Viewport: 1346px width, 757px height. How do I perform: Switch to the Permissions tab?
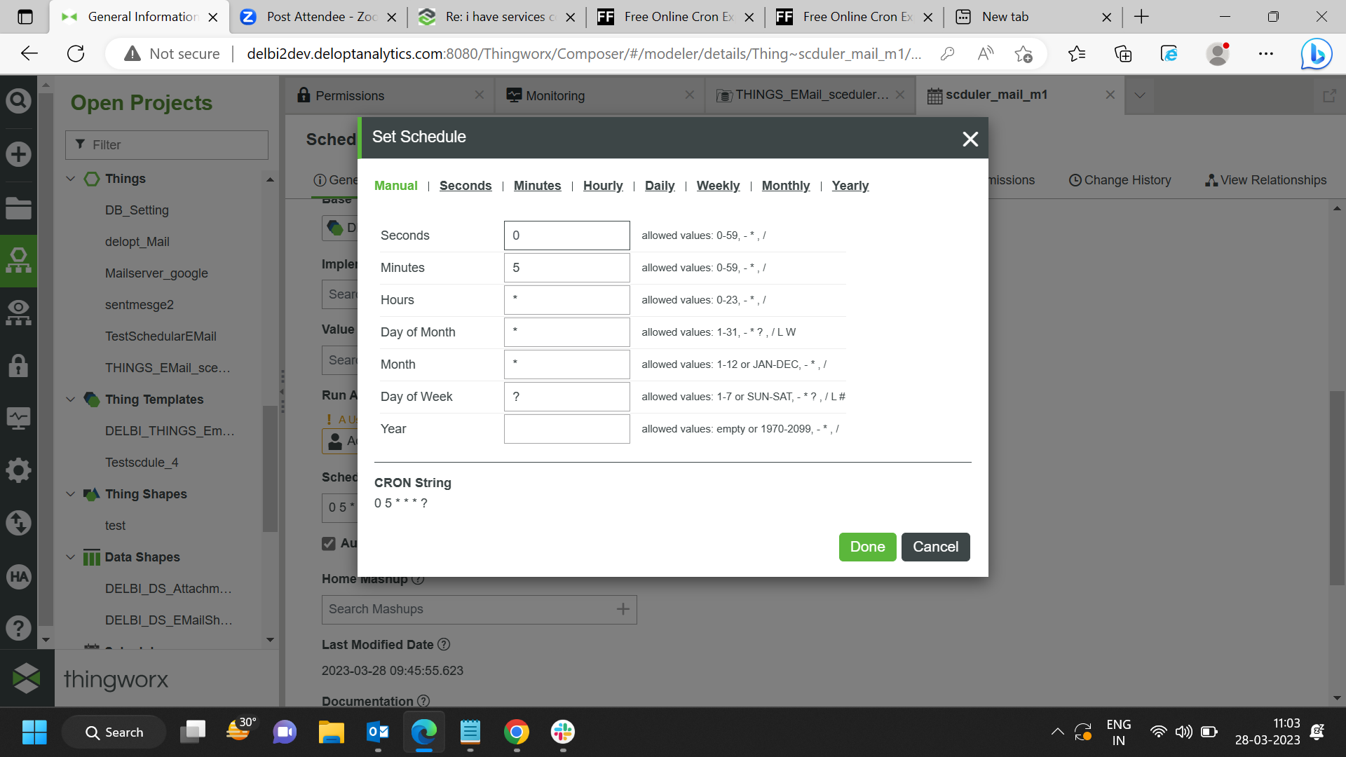[x=351, y=95]
